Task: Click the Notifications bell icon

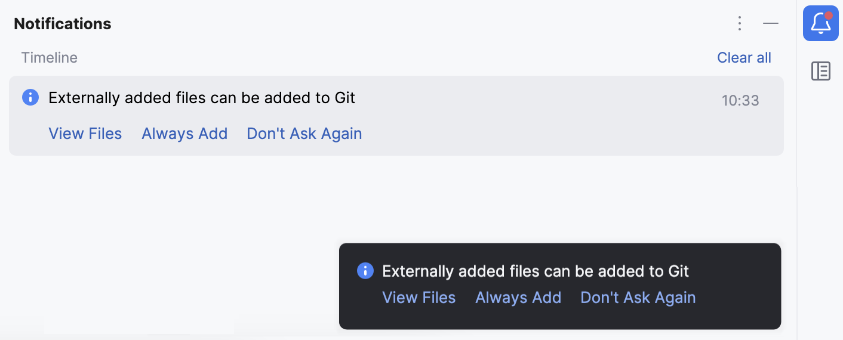Action: [820, 23]
